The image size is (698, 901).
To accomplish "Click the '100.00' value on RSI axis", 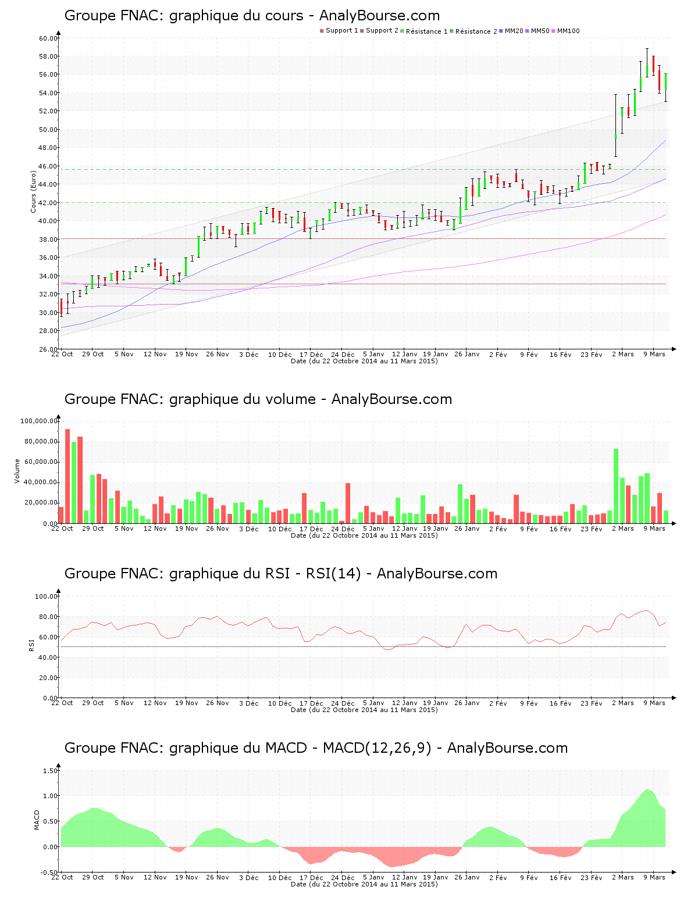I will click(47, 596).
